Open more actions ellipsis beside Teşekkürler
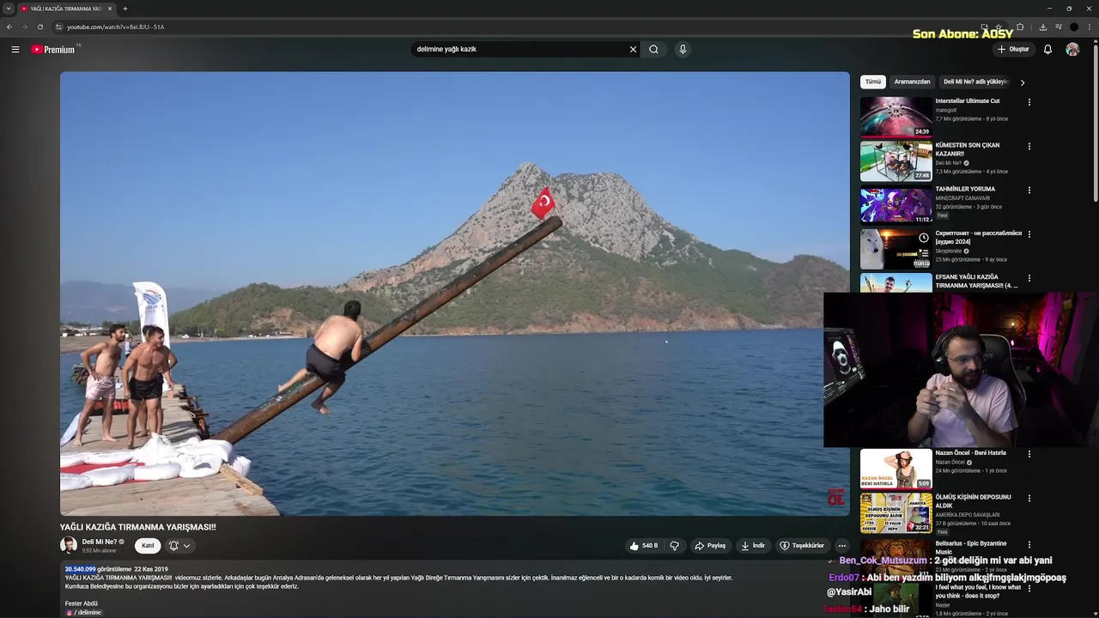The height and width of the screenshot is (618, 1099). pos(842,546)
